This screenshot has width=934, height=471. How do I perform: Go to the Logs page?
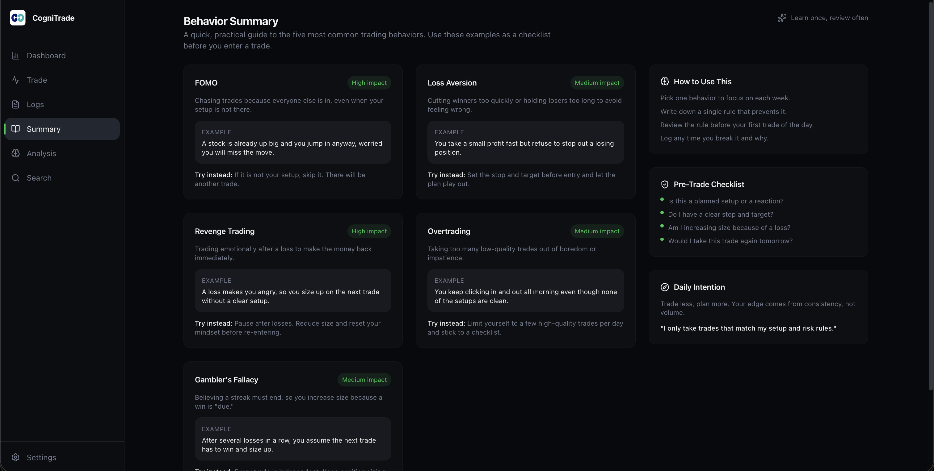pyautogui.click(x=35, y=104)
